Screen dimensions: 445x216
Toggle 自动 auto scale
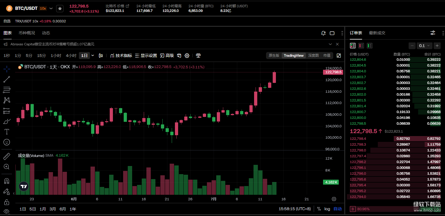(x=338, y=209)
